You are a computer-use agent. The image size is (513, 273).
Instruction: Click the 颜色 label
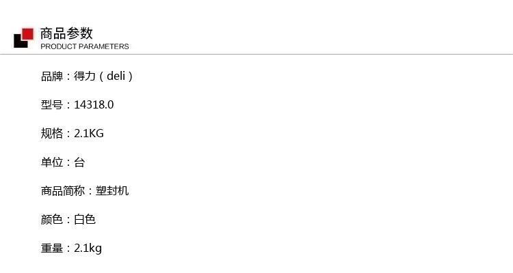click(52, 219)
